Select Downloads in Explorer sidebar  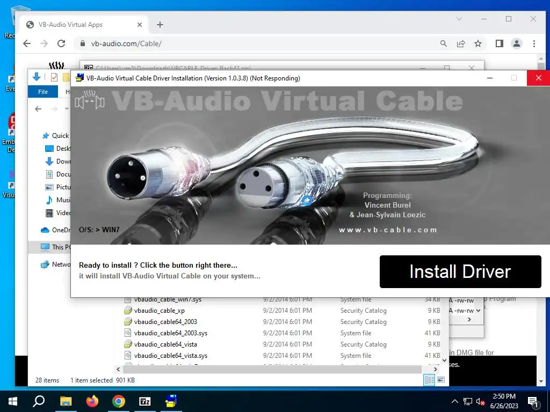click(58, 161)
